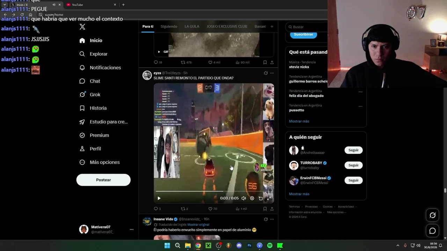This screenshot has width=447, height=251.
Task: Follow TURROBABY
Action: [x=353, y=165]
